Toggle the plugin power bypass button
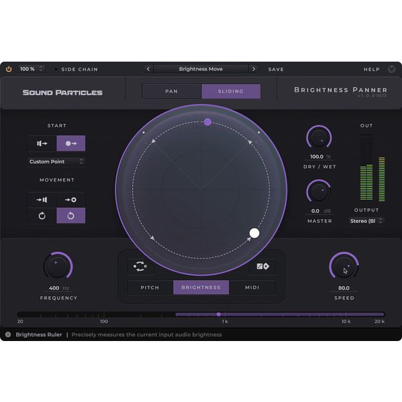Viewport: 402px width, 402px height. coord(9,69)
